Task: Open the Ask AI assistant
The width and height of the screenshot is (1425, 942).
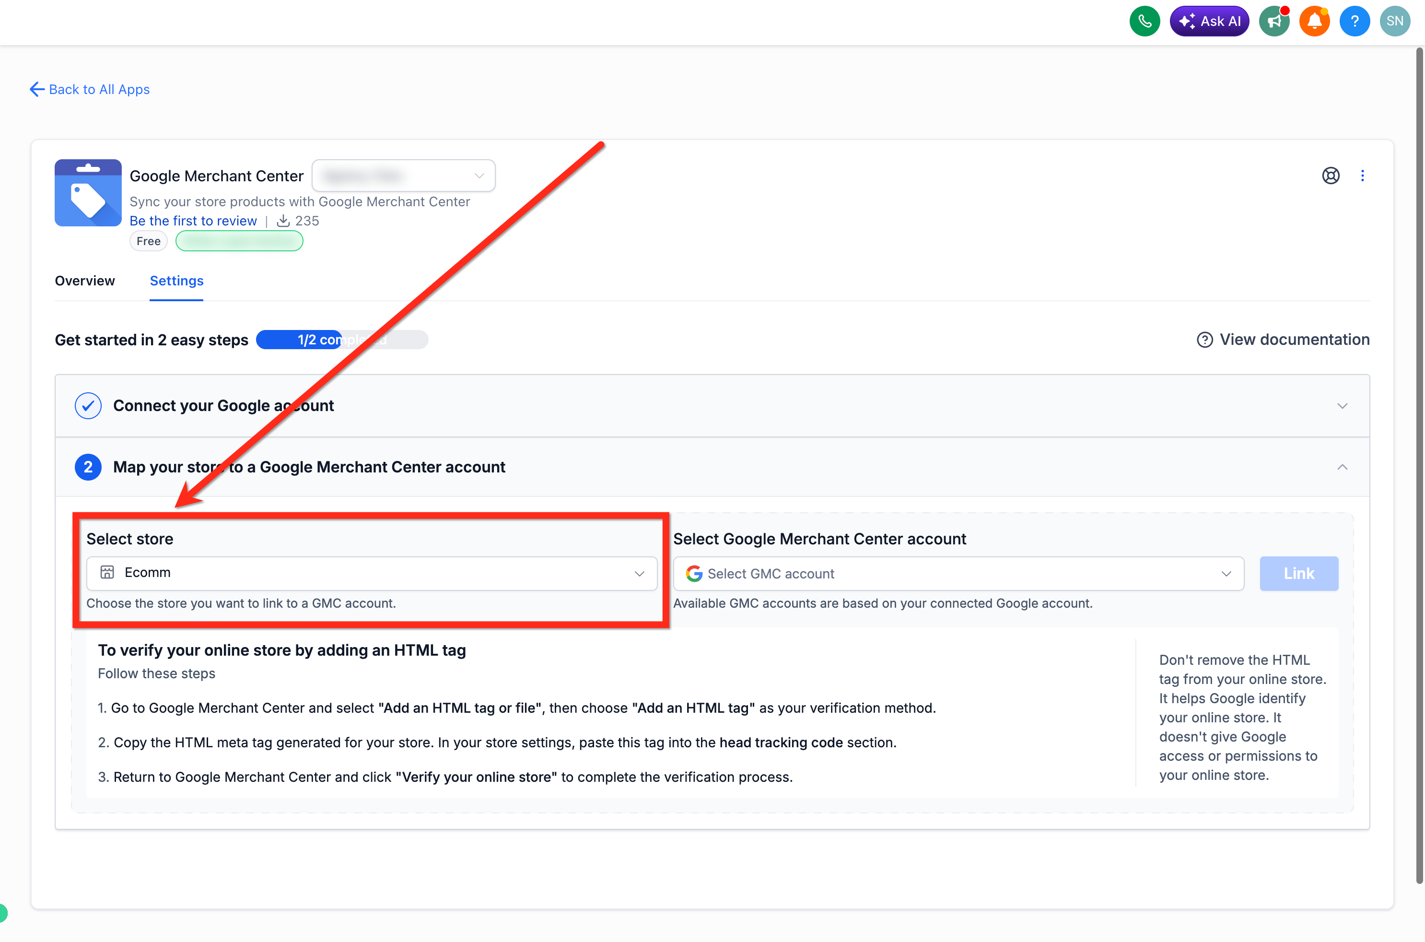Action: [1209, 21]
